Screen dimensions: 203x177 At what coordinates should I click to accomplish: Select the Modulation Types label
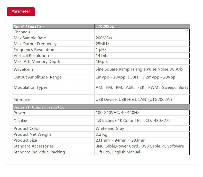(x=31, y=87)
